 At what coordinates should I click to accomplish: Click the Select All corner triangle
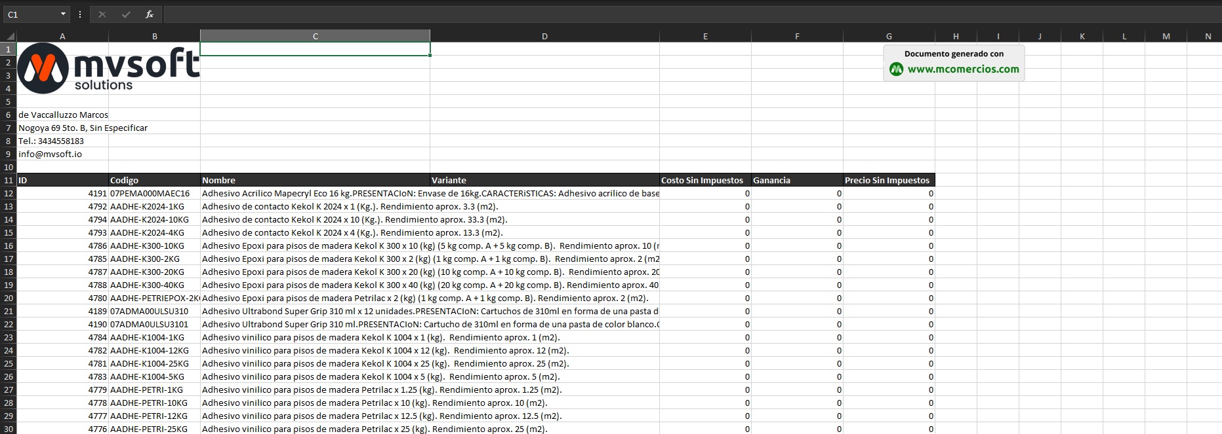click(9, 36)
